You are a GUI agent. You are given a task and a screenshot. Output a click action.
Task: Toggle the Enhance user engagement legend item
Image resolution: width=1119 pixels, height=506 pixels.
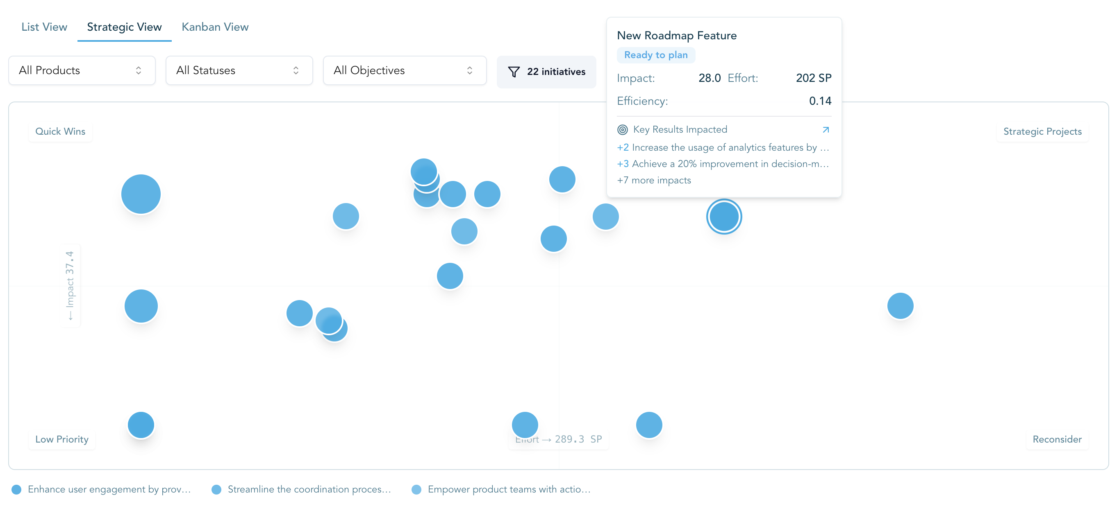(x=102, y=490)
